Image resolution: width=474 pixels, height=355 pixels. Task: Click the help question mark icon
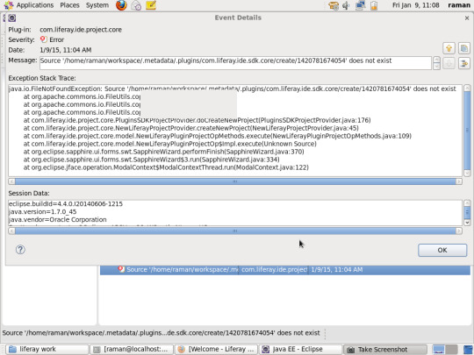point(20,250)
